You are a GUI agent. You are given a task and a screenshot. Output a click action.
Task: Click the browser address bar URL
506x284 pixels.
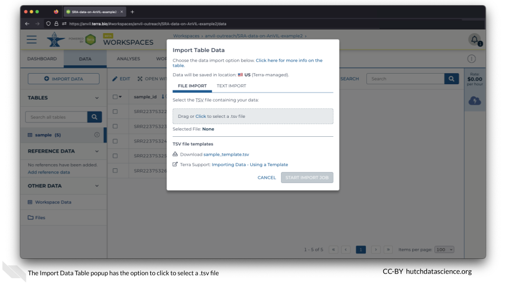[x=148, y=24]
